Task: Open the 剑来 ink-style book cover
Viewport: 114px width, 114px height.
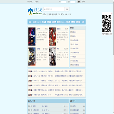Action: tap(52, 56)
